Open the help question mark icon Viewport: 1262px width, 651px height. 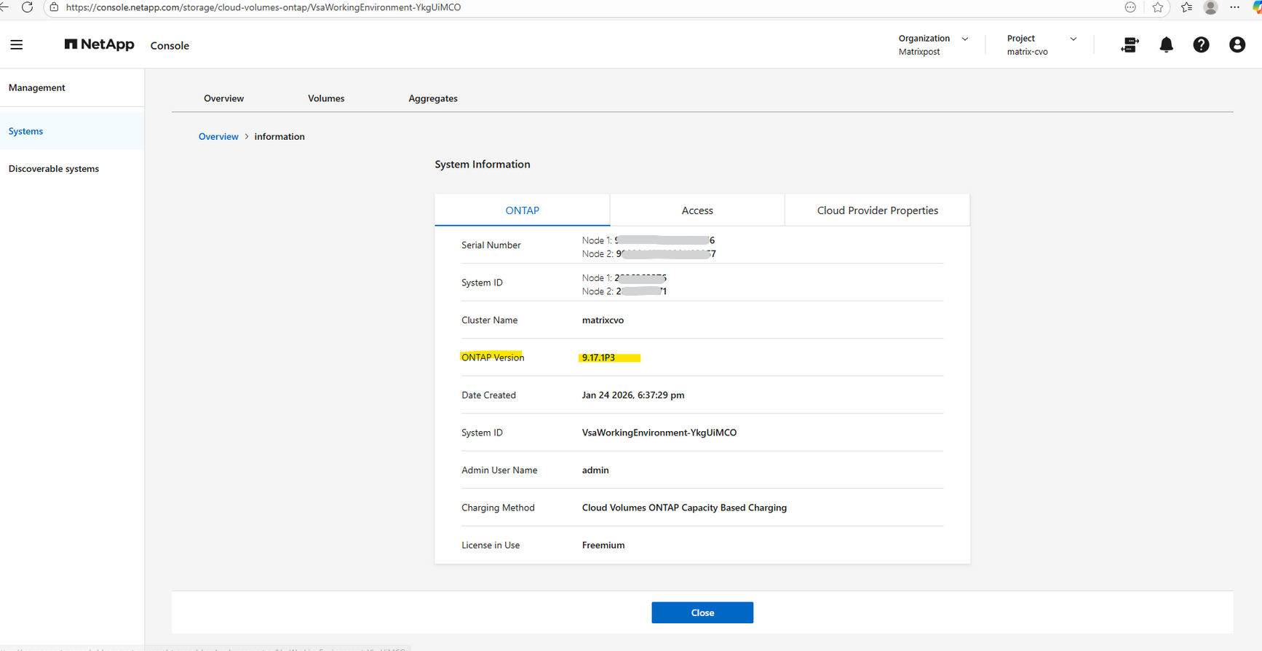pyautogui.click(x=1201, y=45)
